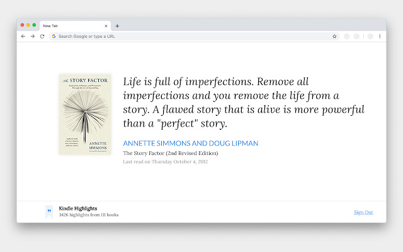Click the book title The Story Factor (2nd Revised Edition)
This screenshot has height=252, width=403.
[x=171, y=153]
